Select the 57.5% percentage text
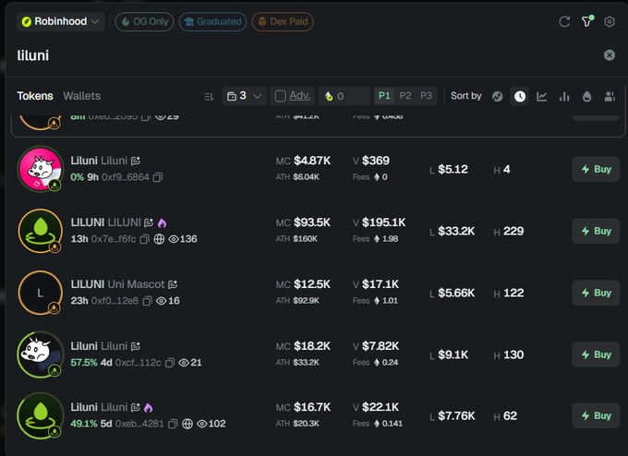This screenshot has width=628, height=456. (x=84, y=363)
